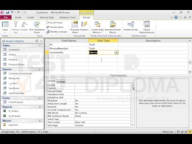Select the Products table
Image resolution: width=192 pixels, height=144 pixels.
(x=13, y=60)
